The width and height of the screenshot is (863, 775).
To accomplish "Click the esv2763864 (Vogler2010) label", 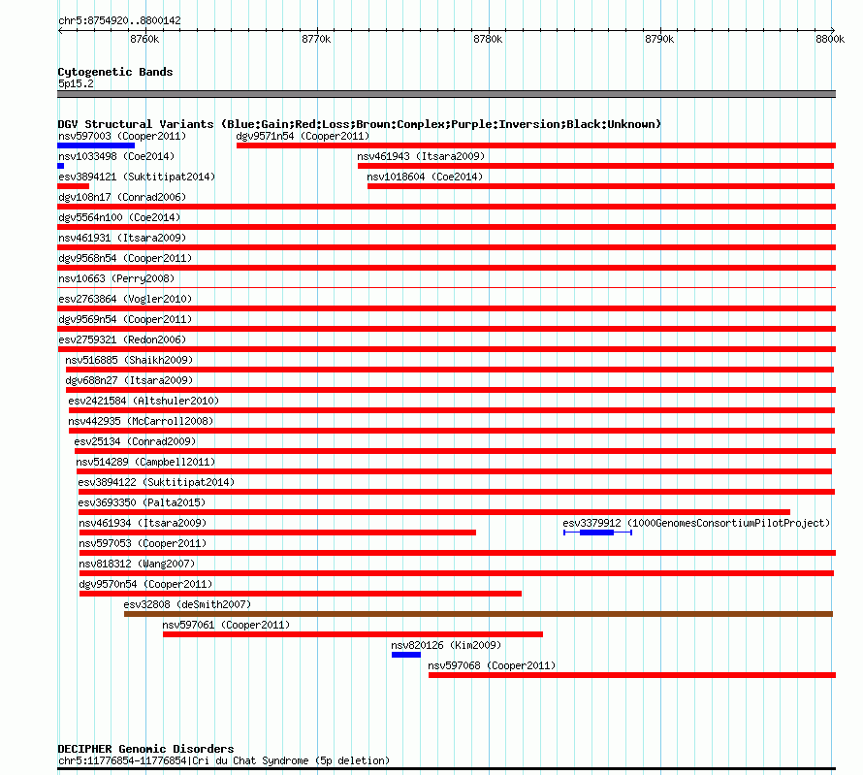I will coord(125,299).
